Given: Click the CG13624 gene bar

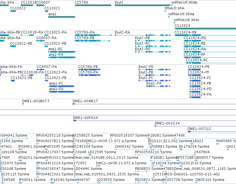Looking at the screenshot, I should click(205, 29).
